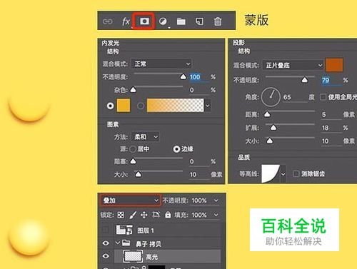Image resolution: width=357 pixels, height=269 pixels.
Task: Delete the layer with the trash icon
Action: tap(218, 21)
